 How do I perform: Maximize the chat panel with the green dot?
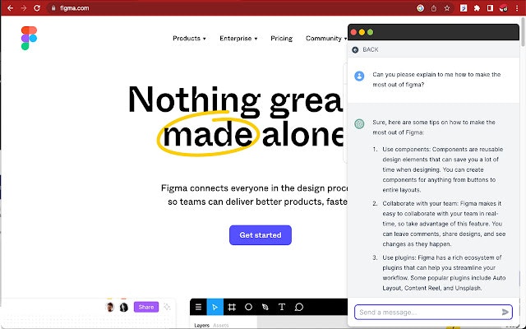click(x=370, y=32)
